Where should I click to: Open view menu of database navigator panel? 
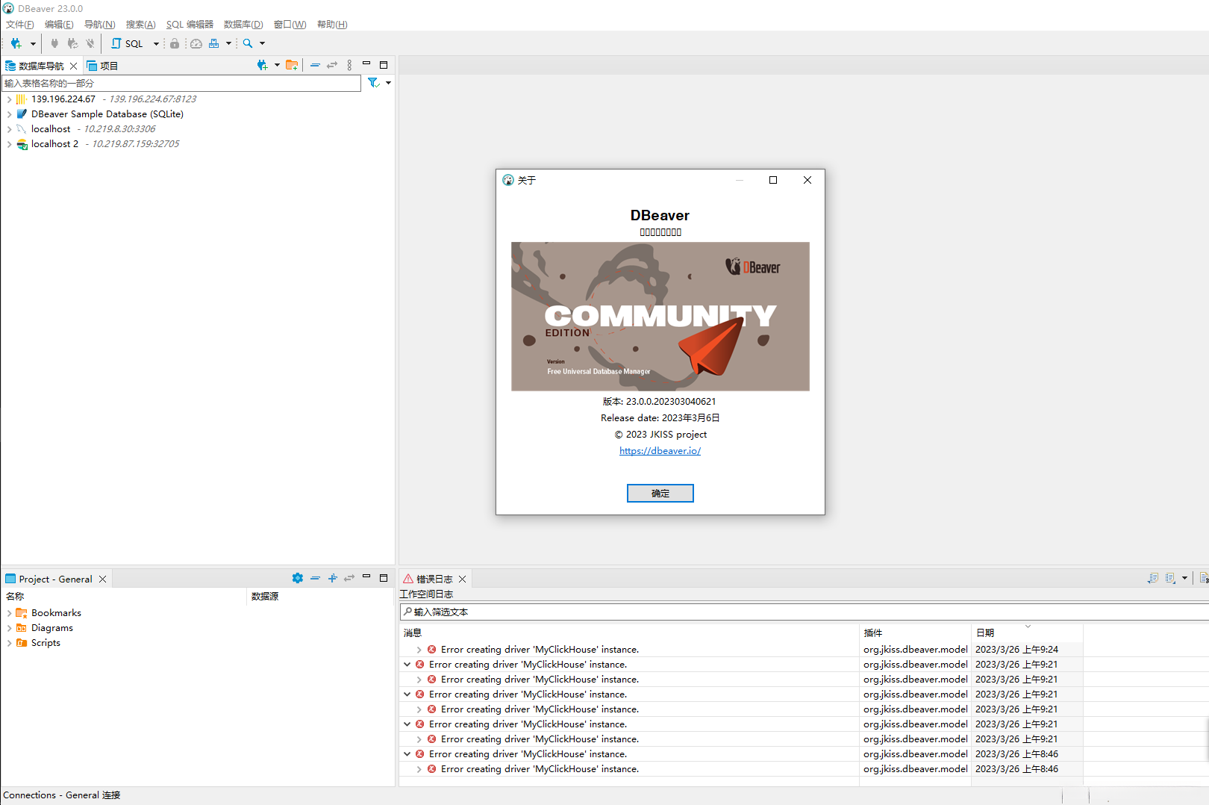click(349, 65)
